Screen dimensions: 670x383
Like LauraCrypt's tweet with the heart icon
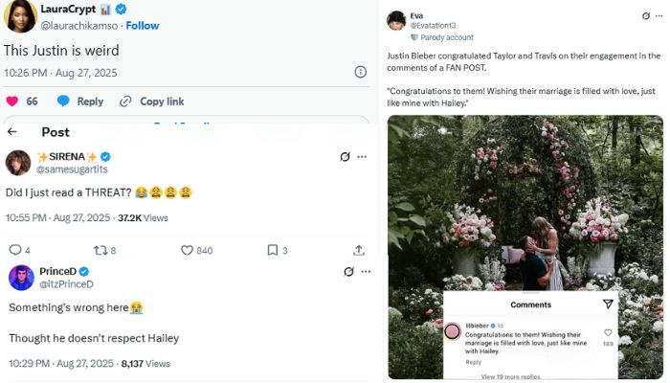click(12, 101)
